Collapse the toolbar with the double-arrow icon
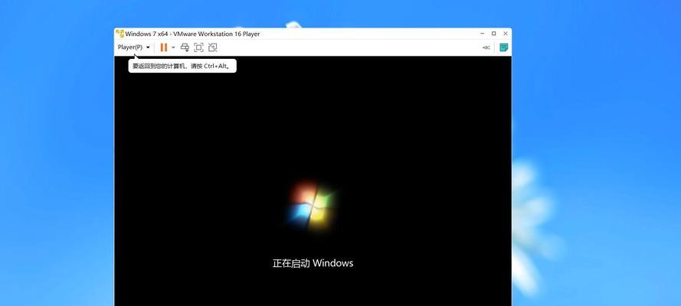 point(486,47)
